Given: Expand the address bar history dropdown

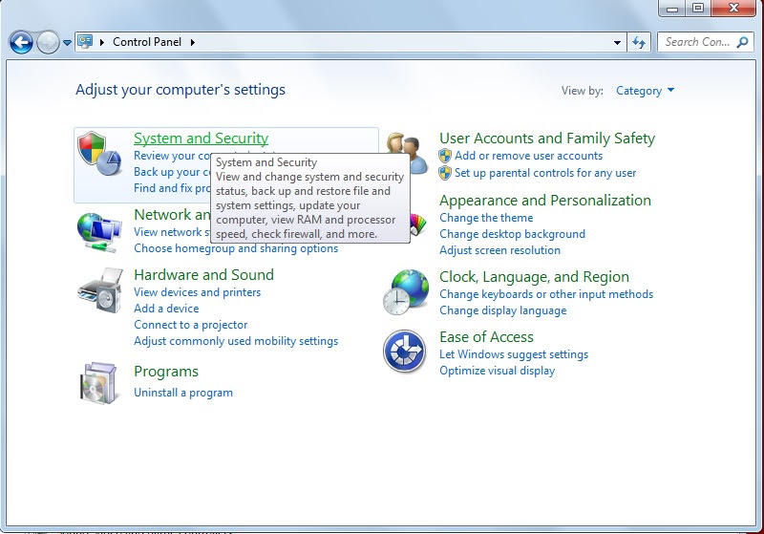Looking at the screenshot, I should 617,43.
